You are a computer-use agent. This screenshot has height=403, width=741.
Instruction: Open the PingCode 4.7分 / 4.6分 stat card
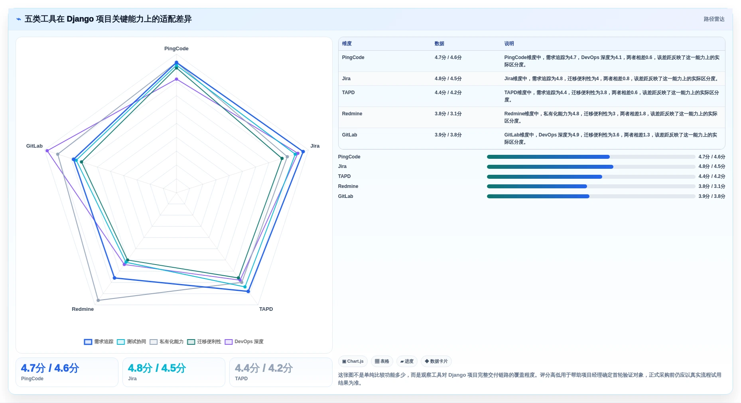67,372
